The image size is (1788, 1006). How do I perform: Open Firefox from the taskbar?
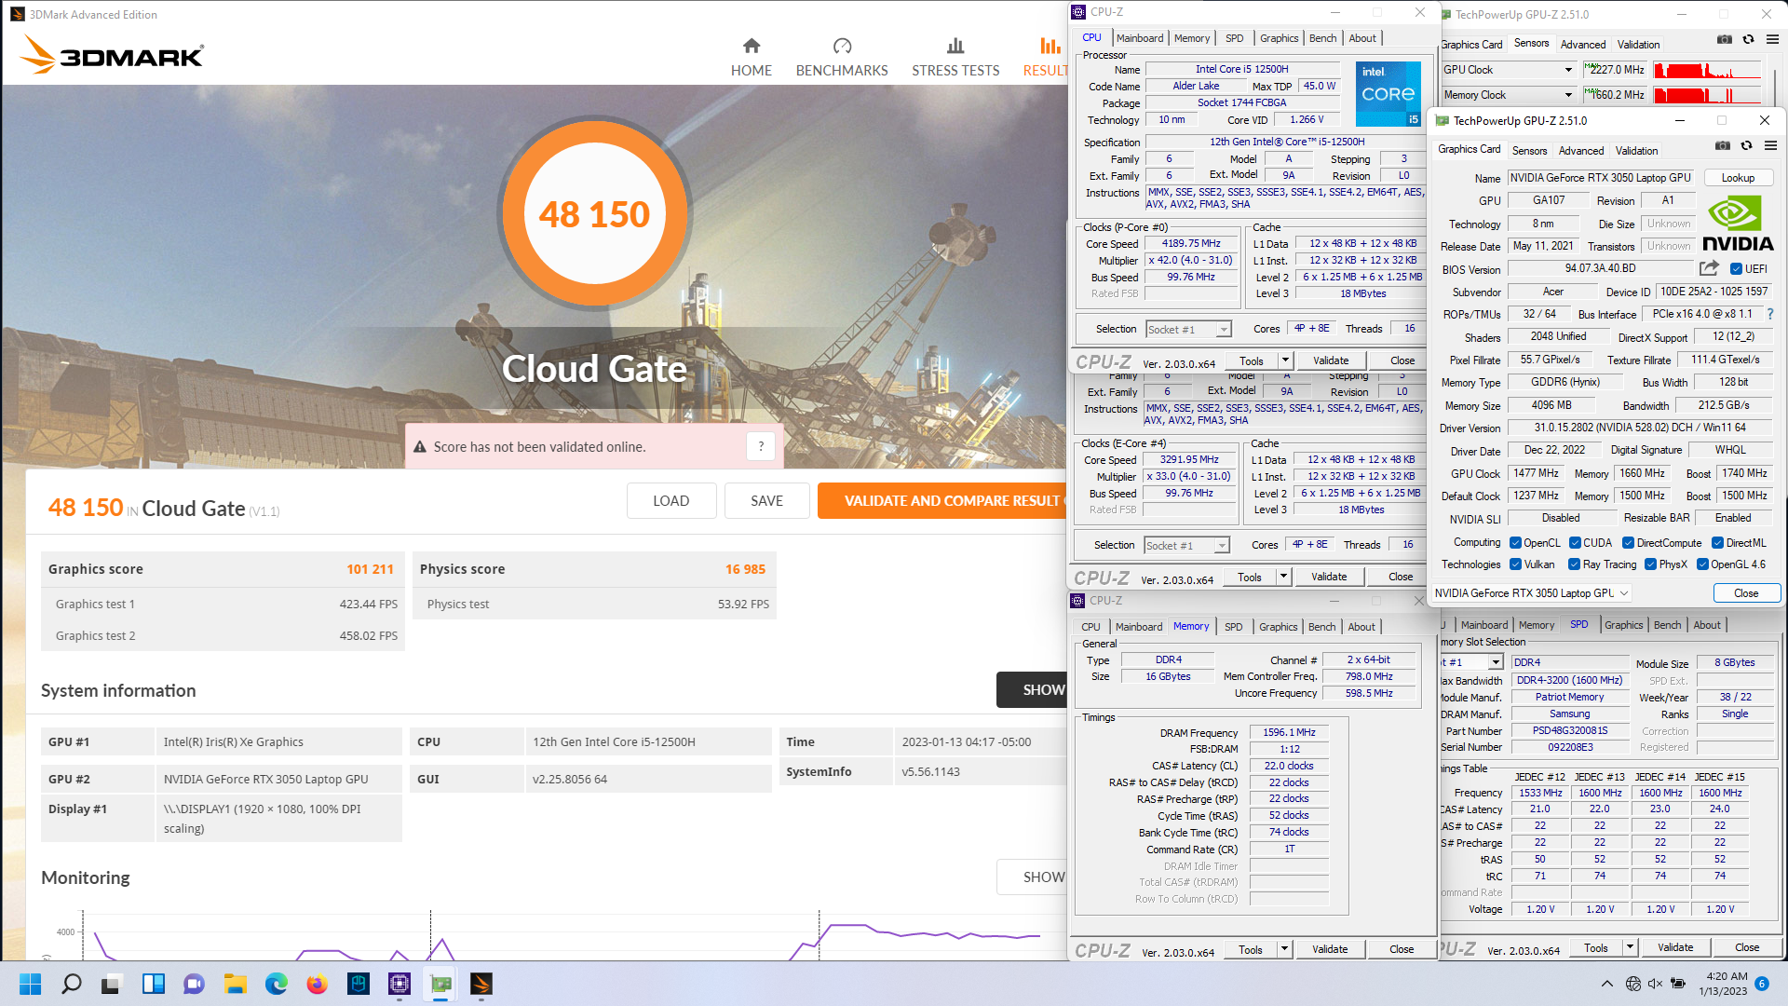click(318, 984)
